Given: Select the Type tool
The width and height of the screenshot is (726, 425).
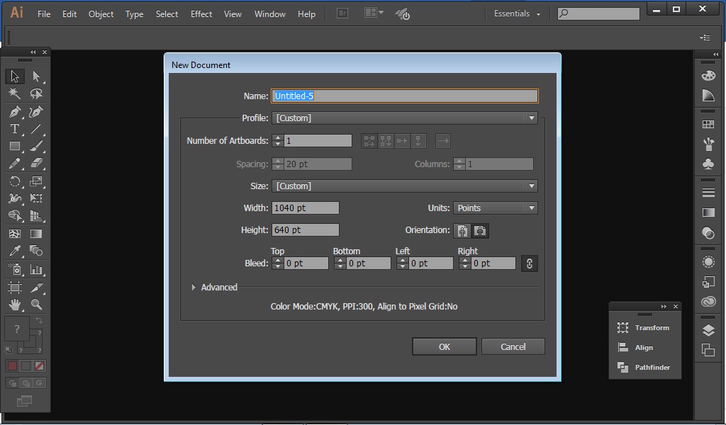Looking at the screenshot, I should (x=14, y=128).
